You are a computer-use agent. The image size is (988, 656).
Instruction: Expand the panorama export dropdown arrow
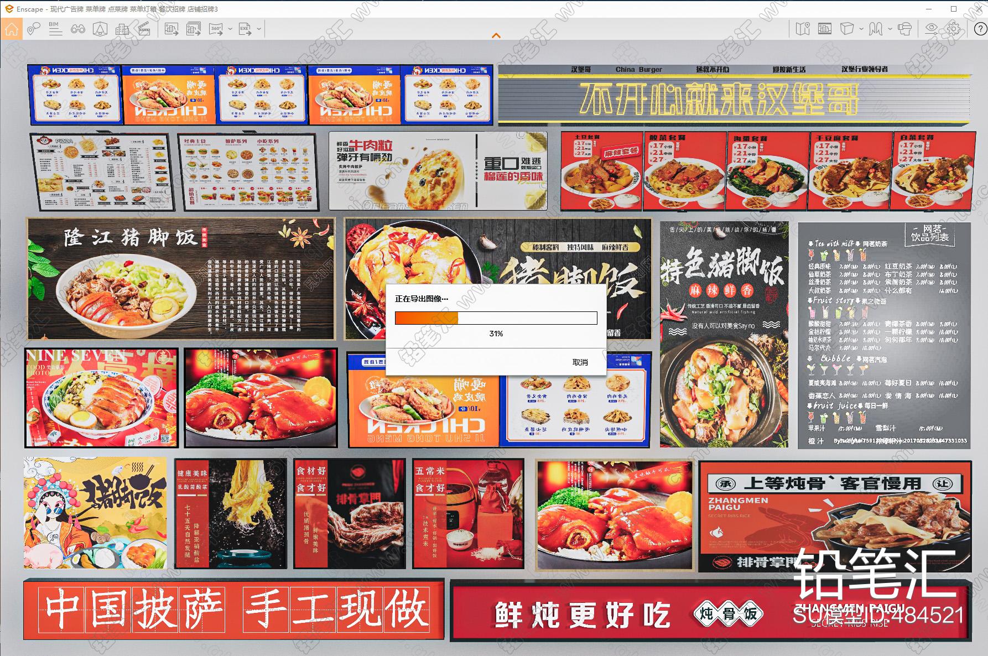(230, 29)
